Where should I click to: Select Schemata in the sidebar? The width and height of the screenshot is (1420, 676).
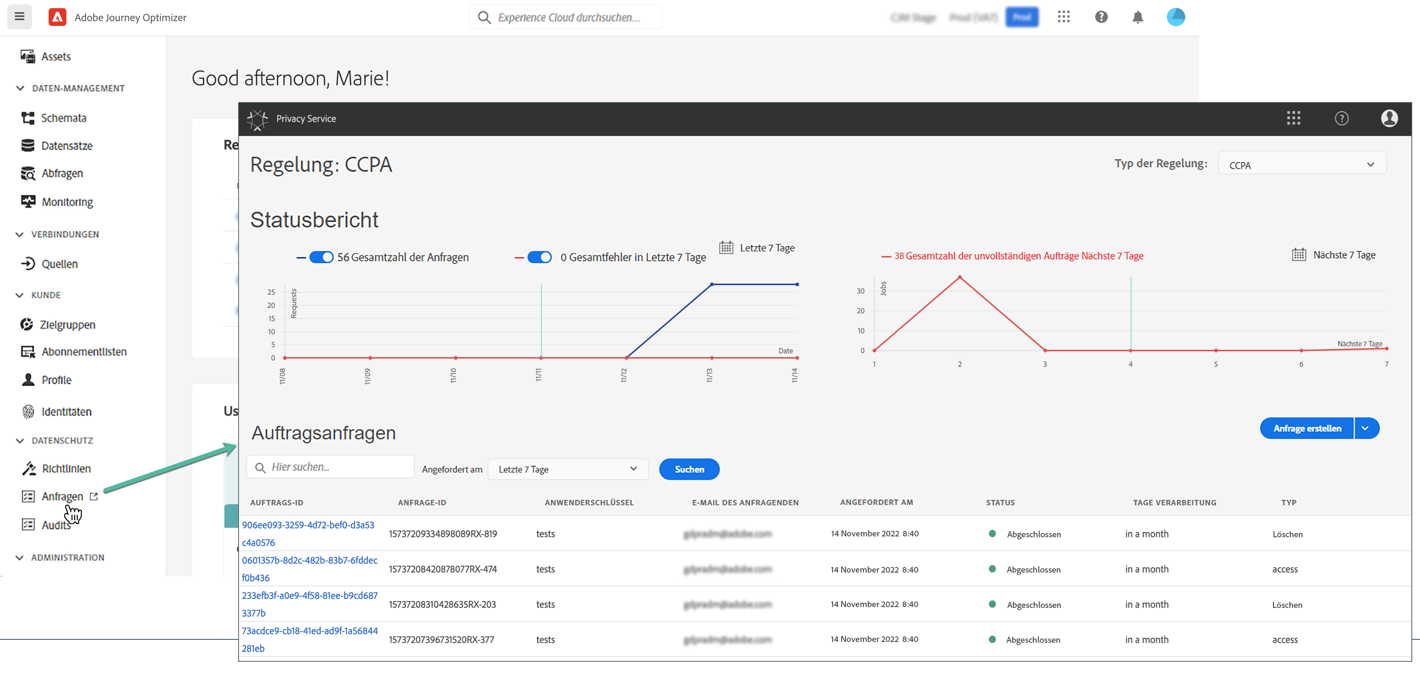click(63, 118)
